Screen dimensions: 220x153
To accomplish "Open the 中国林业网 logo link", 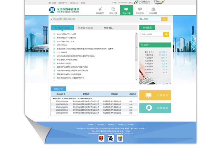I will [142, 2].
